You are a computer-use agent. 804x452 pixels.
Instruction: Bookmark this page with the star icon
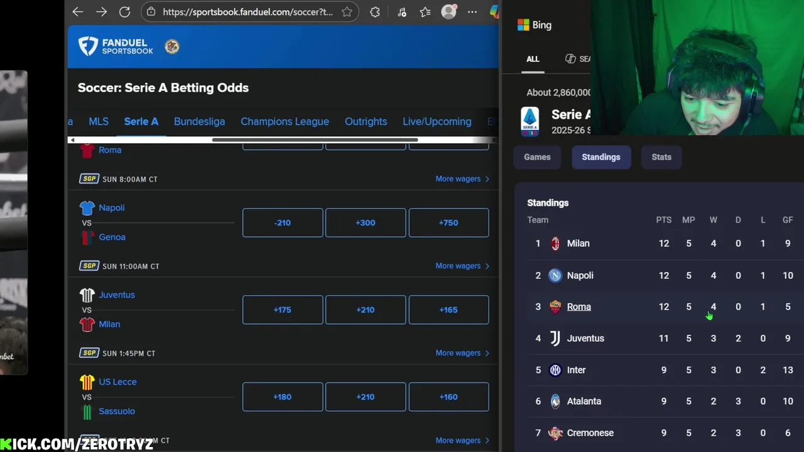click(x=347, y=12)
